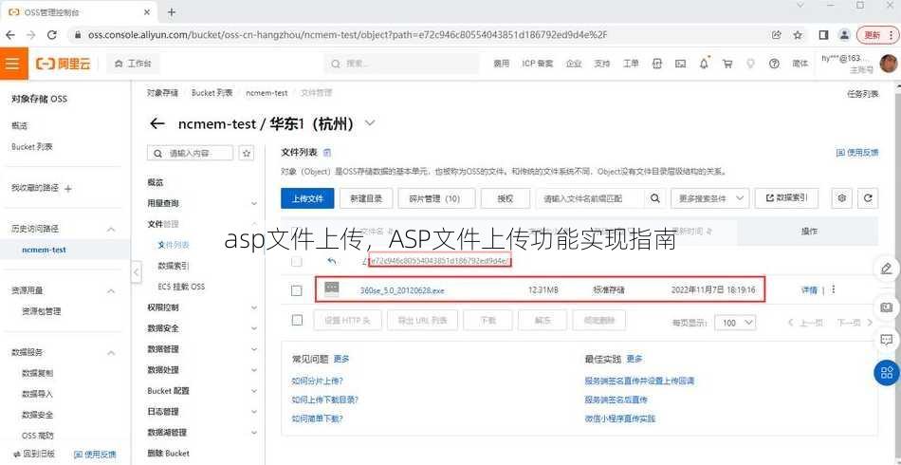
Task: Add a favorite path with plus icon
Action: (67, 189)
